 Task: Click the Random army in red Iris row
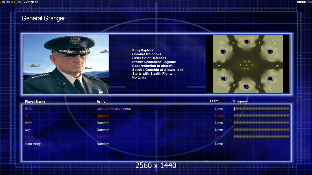click(103, 116)
